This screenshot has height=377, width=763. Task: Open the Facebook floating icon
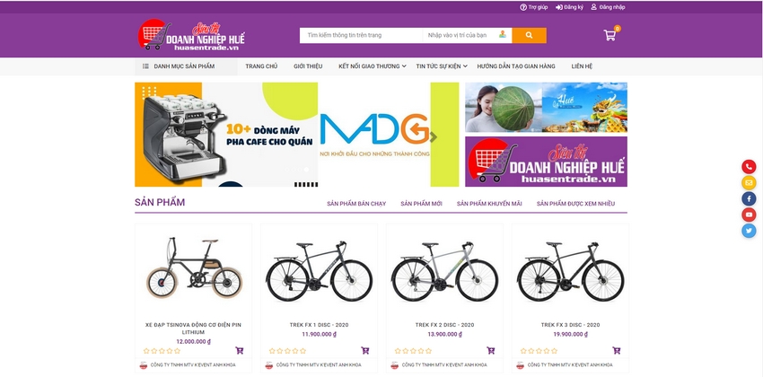[749, 198]
